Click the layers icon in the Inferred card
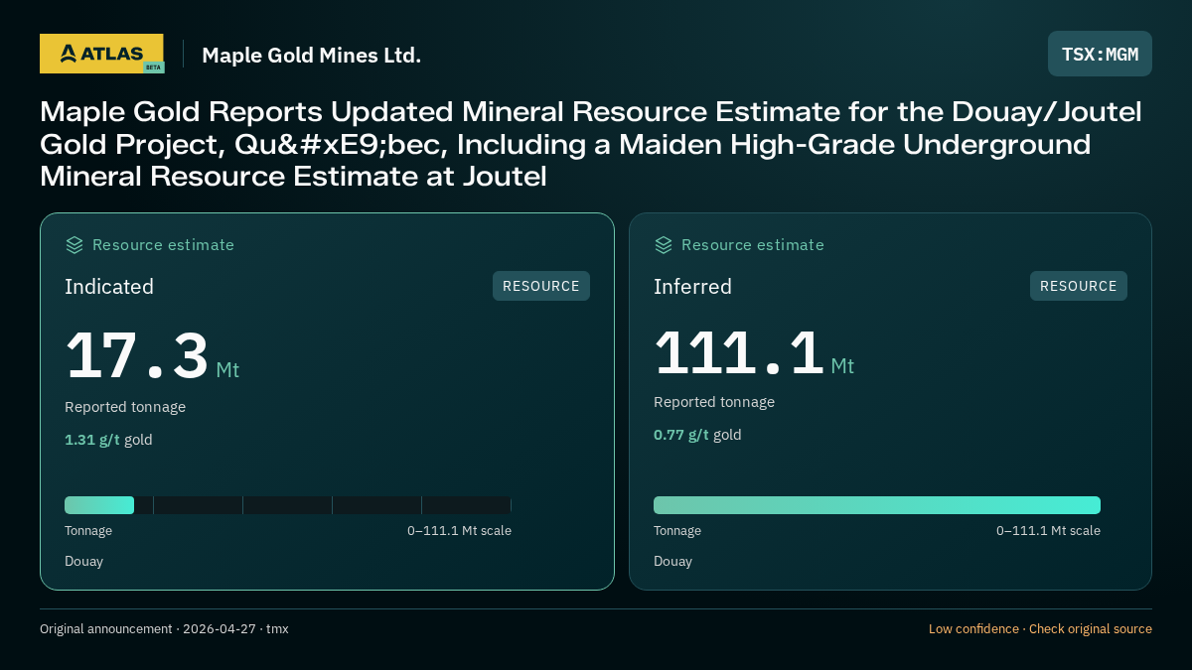This screenshot has width=1192, height=670. point(664,244)
